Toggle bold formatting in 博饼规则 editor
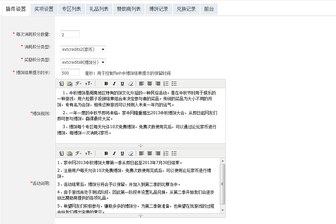The width and height of the screenshot is (336, 224). click(106, 83)
